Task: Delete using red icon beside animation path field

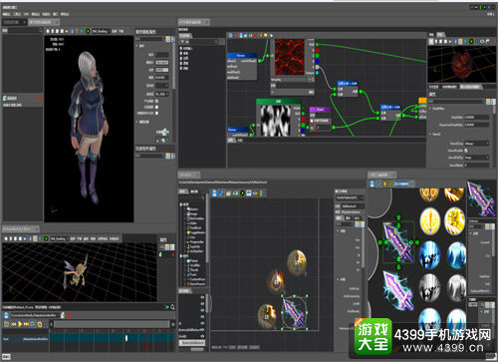Action: pos(69,315)
